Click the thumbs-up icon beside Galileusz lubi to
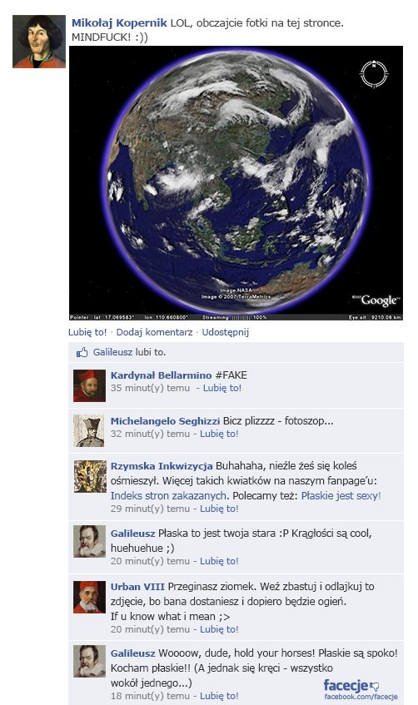Viewport: 418px width, 705px height. click(82, 353)
